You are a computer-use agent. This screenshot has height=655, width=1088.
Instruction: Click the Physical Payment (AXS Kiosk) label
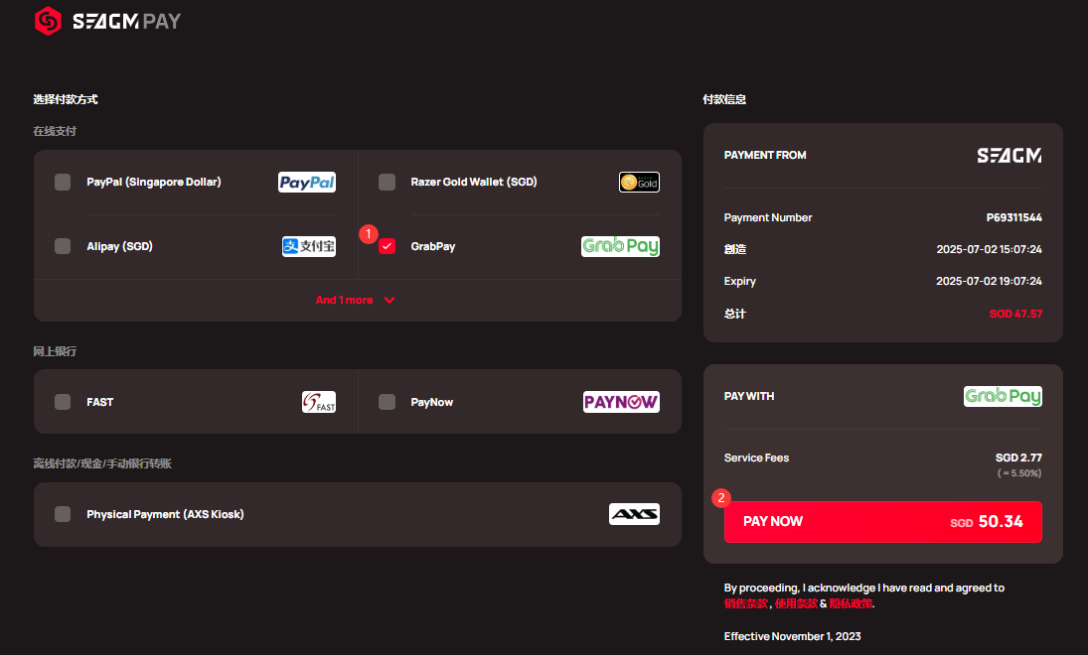pyautogui.click(x=165, y=514)
